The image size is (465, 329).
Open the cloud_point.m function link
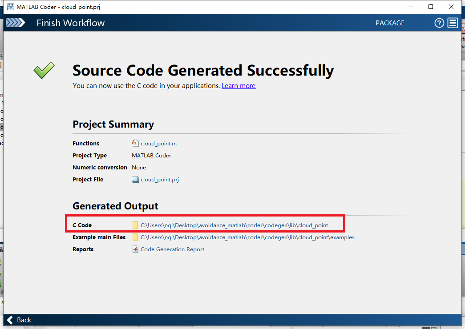click(x=158, y=144)
